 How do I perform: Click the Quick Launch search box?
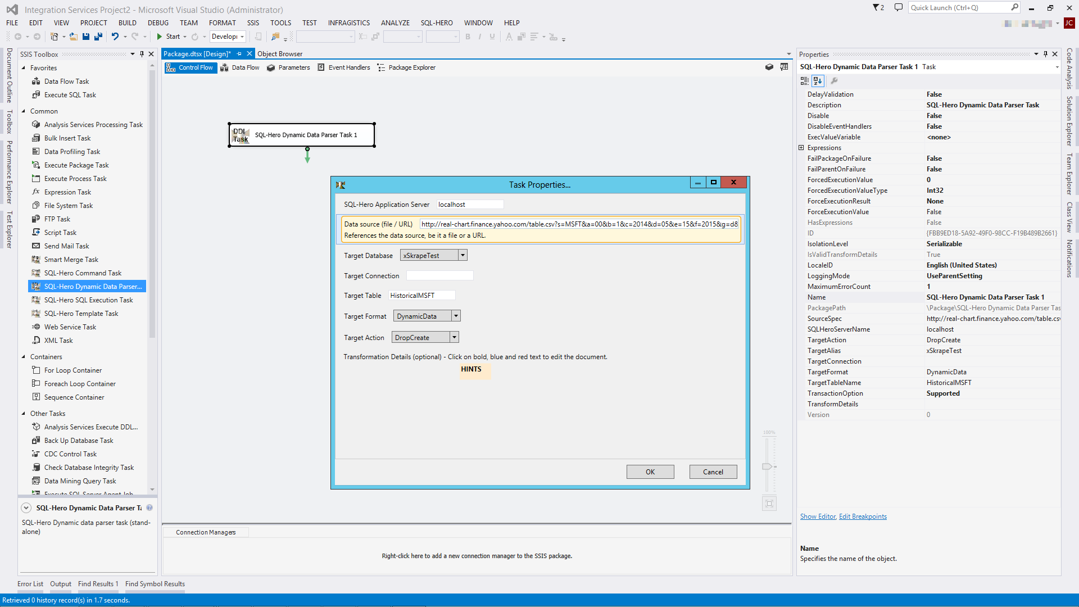point(964,7)
